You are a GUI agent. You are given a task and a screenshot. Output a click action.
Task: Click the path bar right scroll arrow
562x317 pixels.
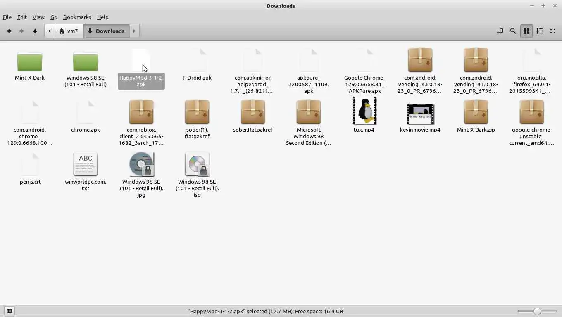pos(134,31)
